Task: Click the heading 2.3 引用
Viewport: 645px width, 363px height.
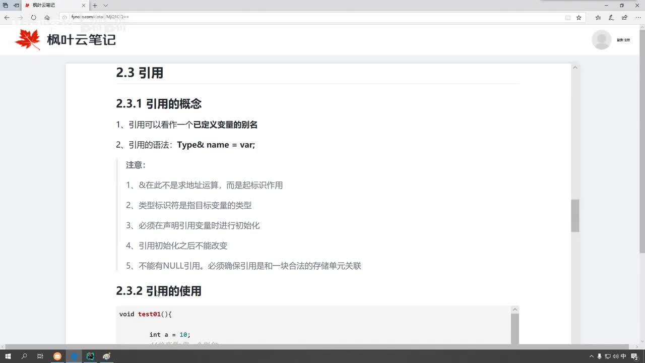Action: tap(140, 73)
